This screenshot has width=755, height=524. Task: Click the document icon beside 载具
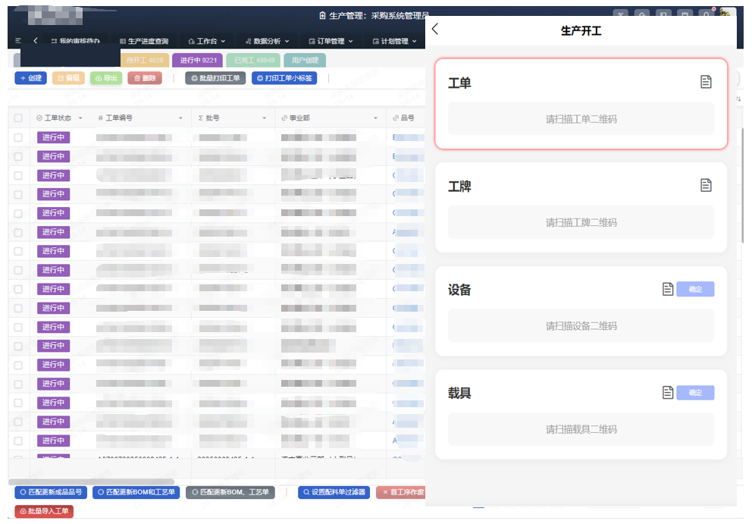tap(668, 392)
